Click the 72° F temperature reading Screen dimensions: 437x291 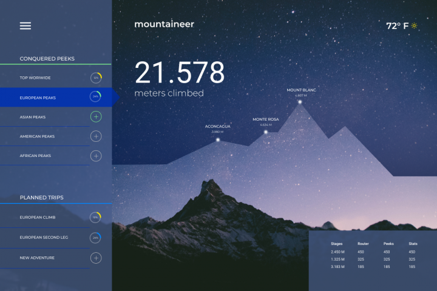(x=397, y=26)
